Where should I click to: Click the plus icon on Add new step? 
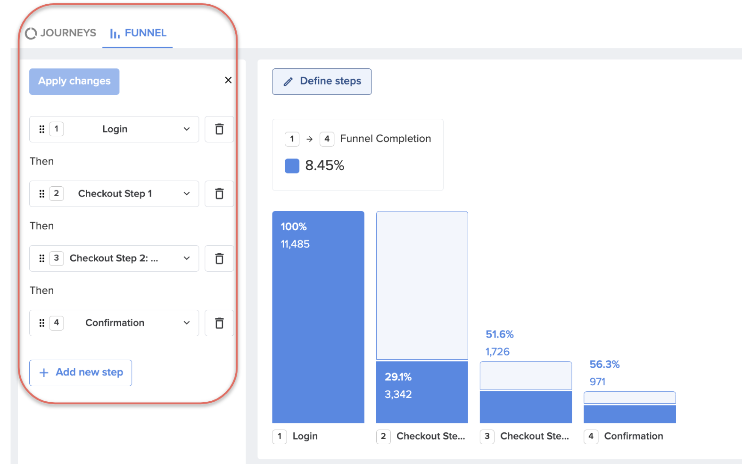44,373
